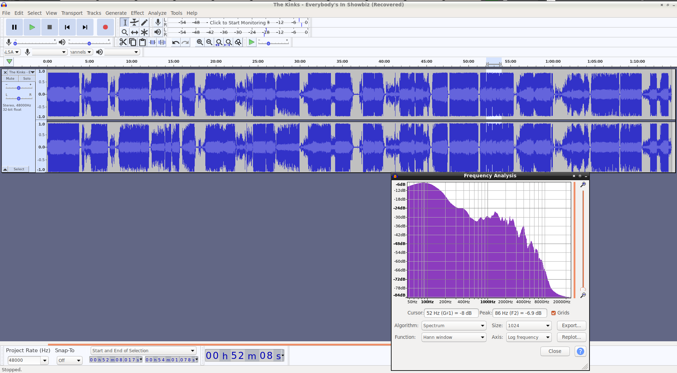The height and width of the screenshot is (373, 677).
Task: Select the Envelope tool
Action: (134, 23)
